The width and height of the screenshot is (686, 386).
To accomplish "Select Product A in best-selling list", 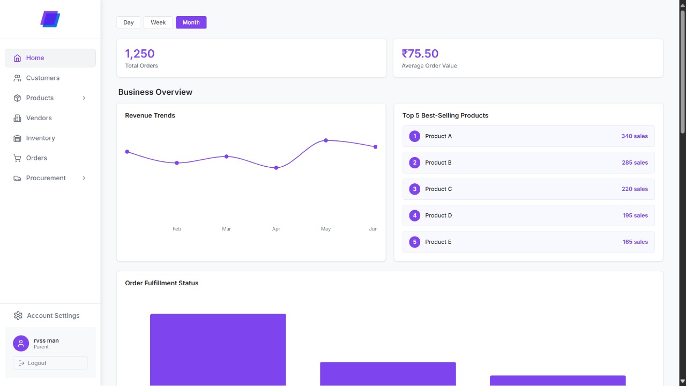I will (528, 136).
